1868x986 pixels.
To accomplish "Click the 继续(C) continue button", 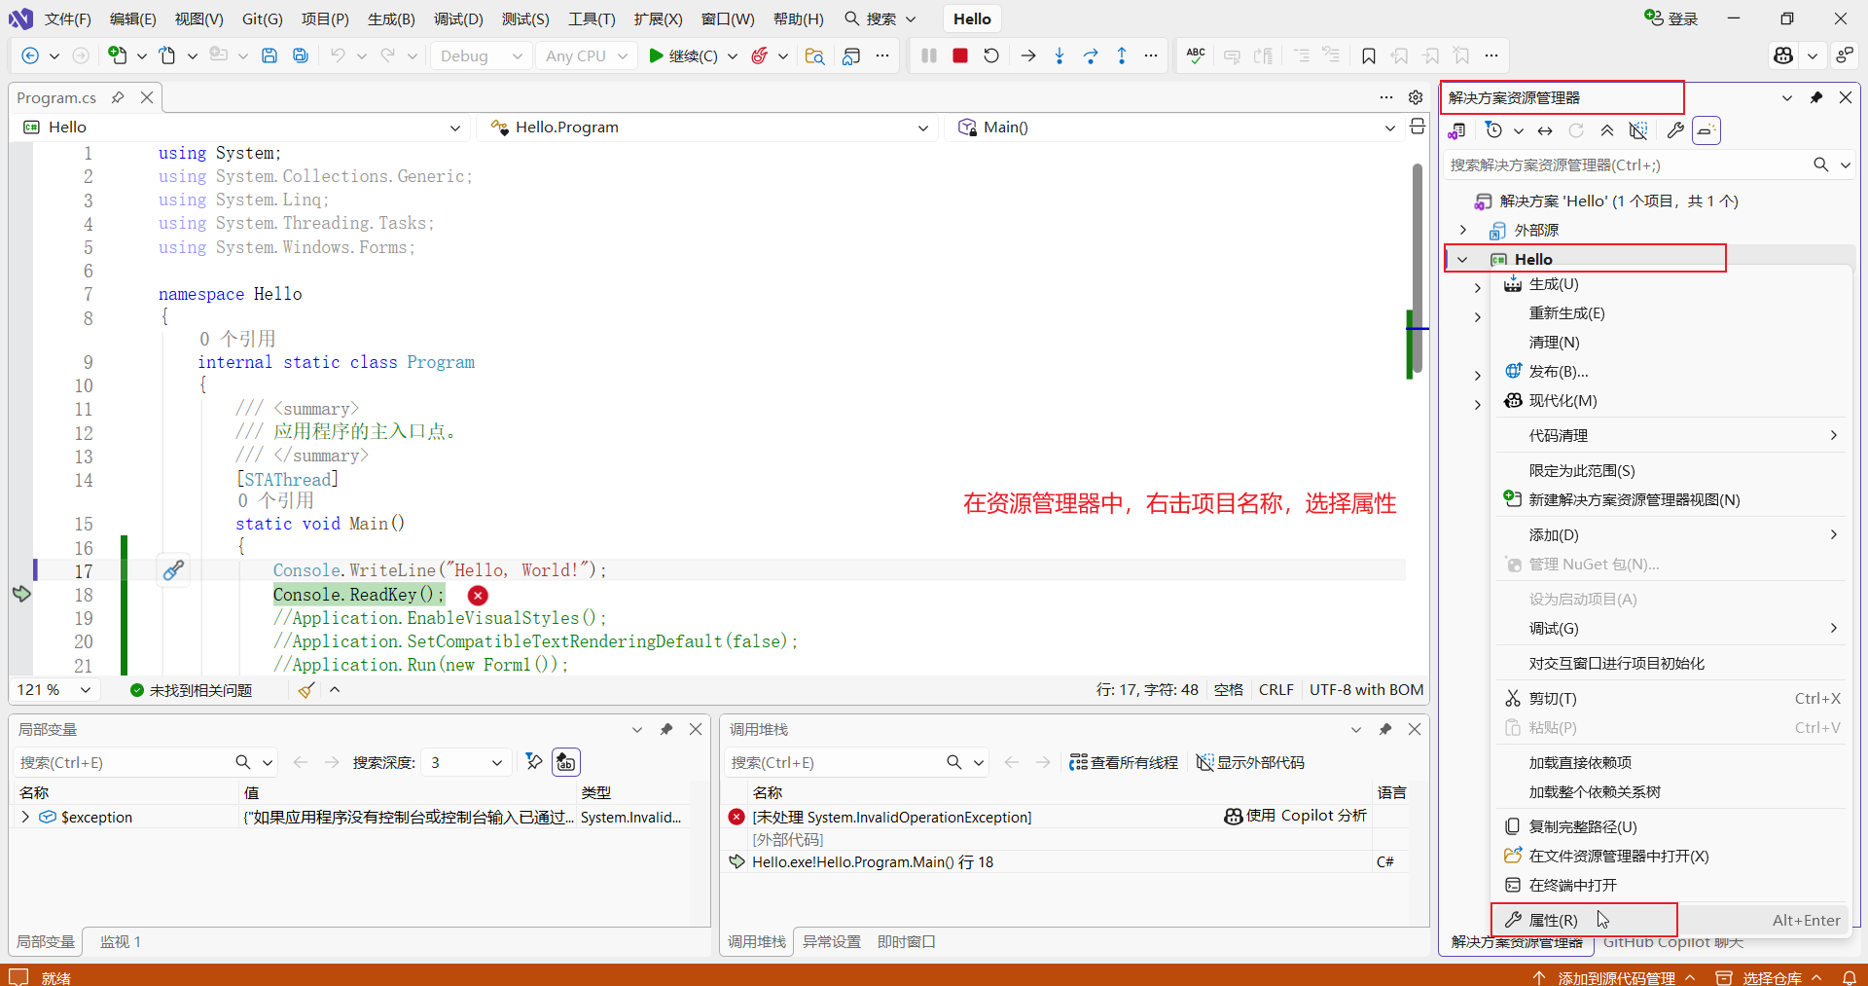I will (683, 55).
